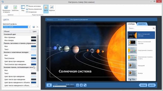Select the Меркурий slide

pyautogui.click(x=141, y=65)
